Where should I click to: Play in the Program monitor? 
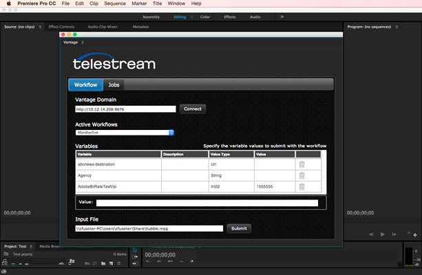383,234
